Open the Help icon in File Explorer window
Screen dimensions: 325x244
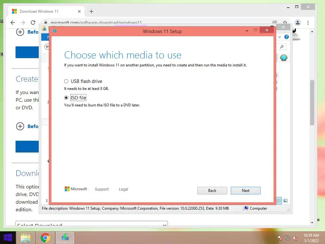[287, 37]
